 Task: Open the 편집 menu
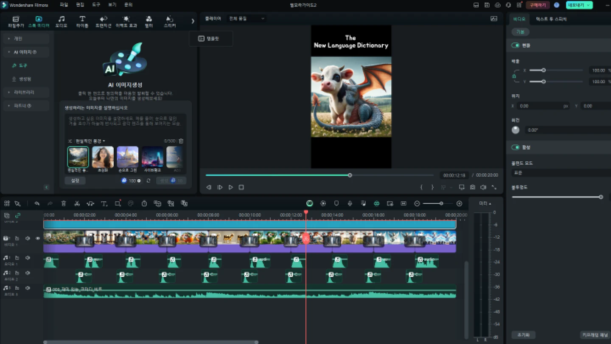[80, 5]
